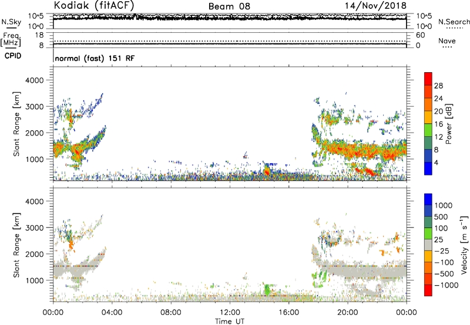Viewport: 470px width, 325px height.
Task: Click the "24" power colorbar label
Action: 438,99
